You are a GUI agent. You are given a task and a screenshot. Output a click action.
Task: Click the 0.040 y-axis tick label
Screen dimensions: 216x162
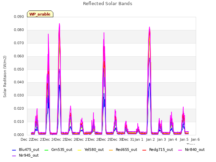tap(19, 82)
